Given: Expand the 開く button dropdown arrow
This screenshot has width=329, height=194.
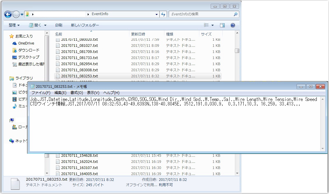Looking at the screenshot, I should coord(45,25).
